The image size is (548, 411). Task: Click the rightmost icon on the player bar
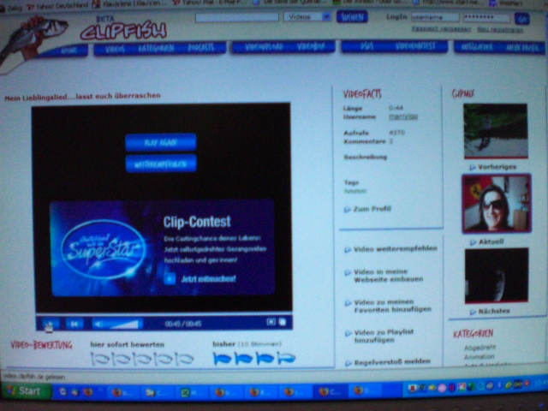283,322
